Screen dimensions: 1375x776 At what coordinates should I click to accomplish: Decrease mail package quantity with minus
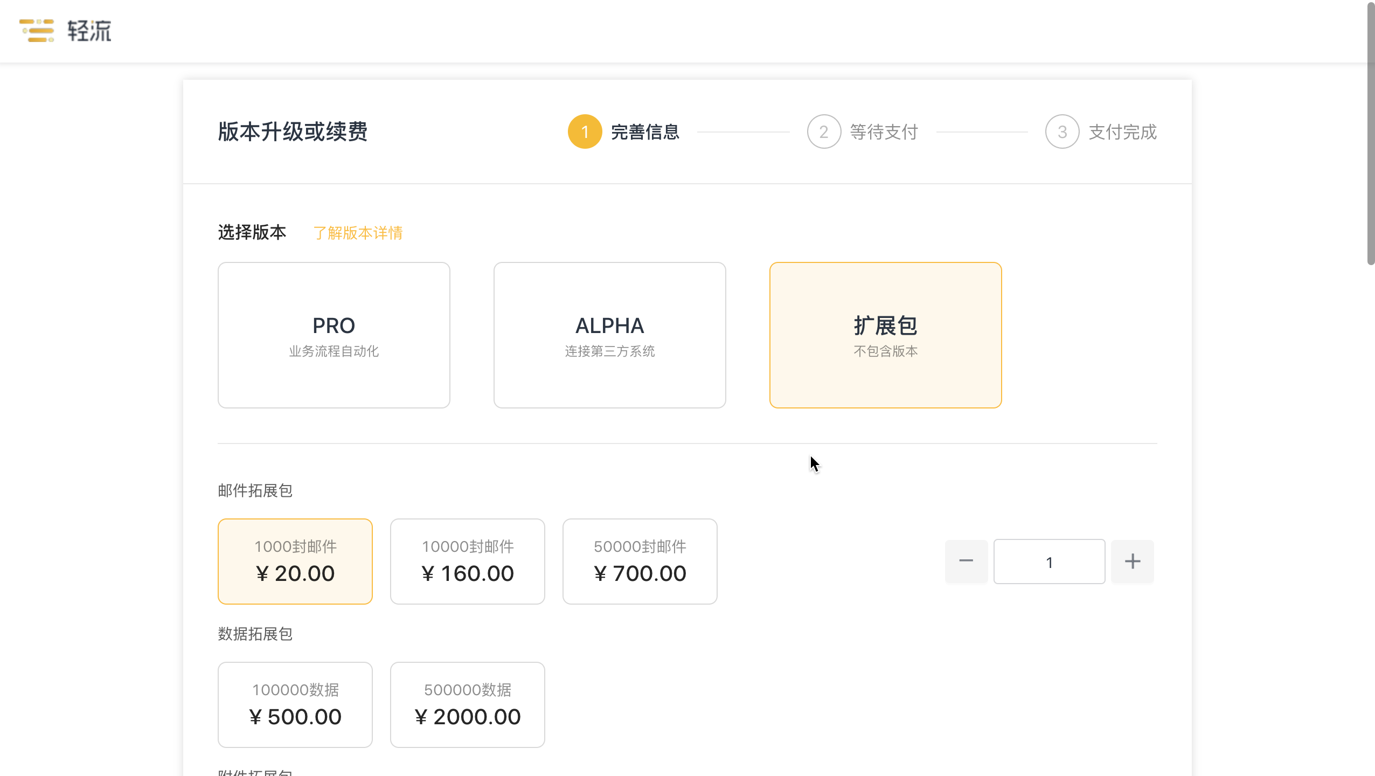point(966,562)
